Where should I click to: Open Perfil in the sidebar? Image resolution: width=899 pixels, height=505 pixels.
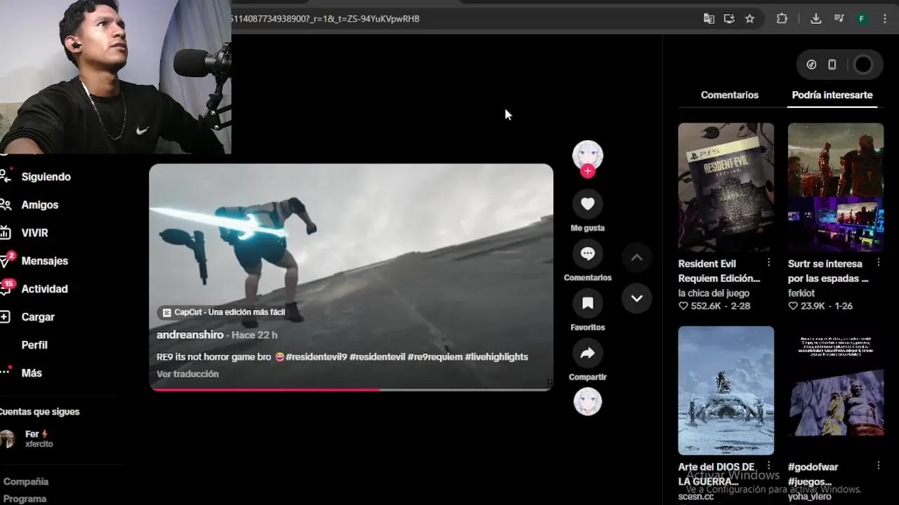(34, 345)
